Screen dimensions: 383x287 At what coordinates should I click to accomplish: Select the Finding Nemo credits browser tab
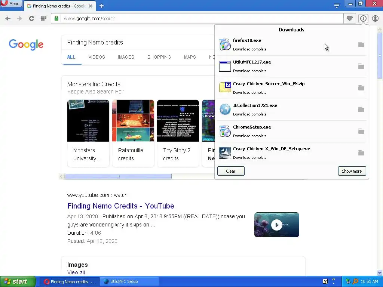(59, 6)
